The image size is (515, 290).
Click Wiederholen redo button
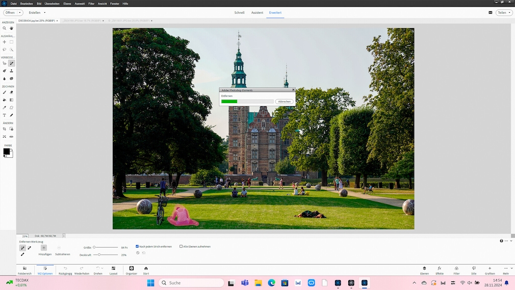point(82,270)
